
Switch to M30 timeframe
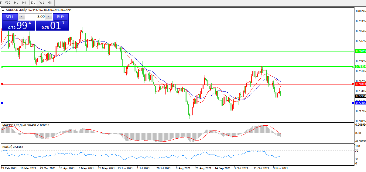pyautogui.click(x=7, y=2)
